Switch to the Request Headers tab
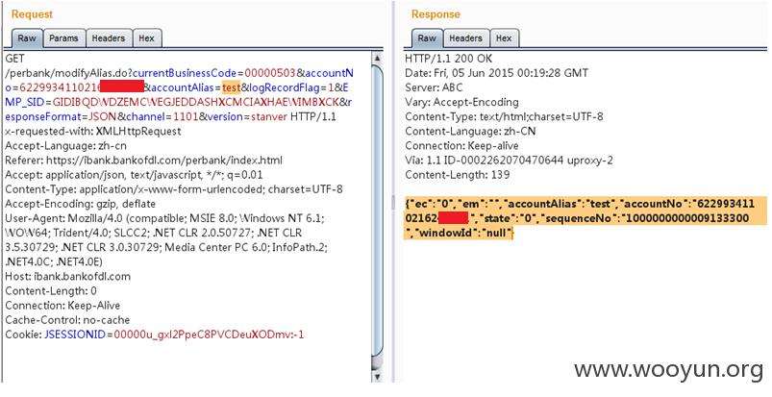The width and height of the screenshot is (772, 397). point(109,38)
